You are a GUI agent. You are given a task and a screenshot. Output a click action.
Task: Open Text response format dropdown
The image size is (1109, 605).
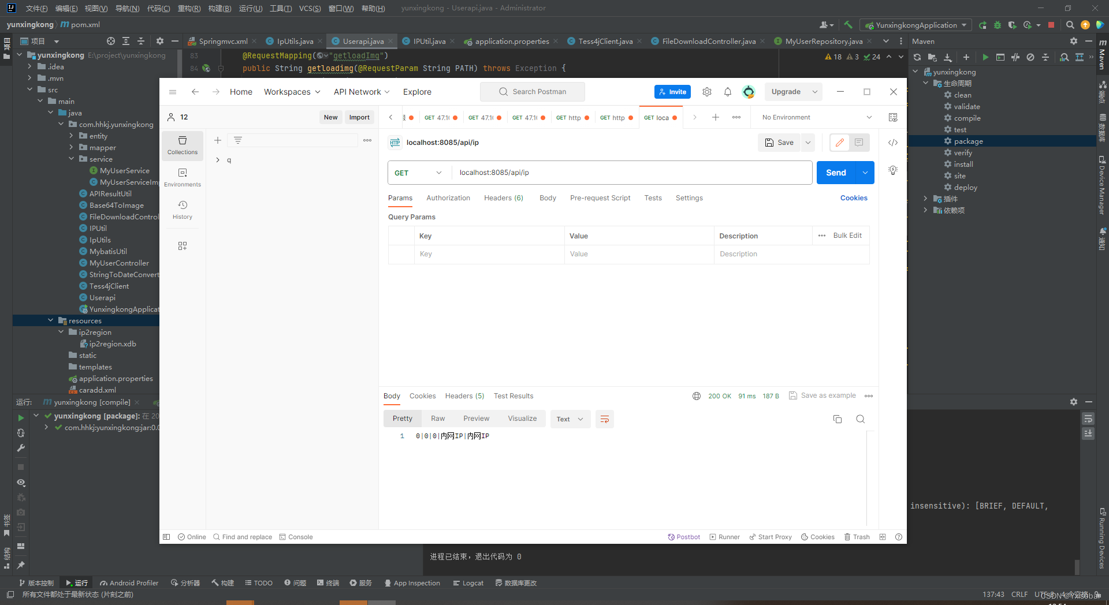click(x=570, y=419)
